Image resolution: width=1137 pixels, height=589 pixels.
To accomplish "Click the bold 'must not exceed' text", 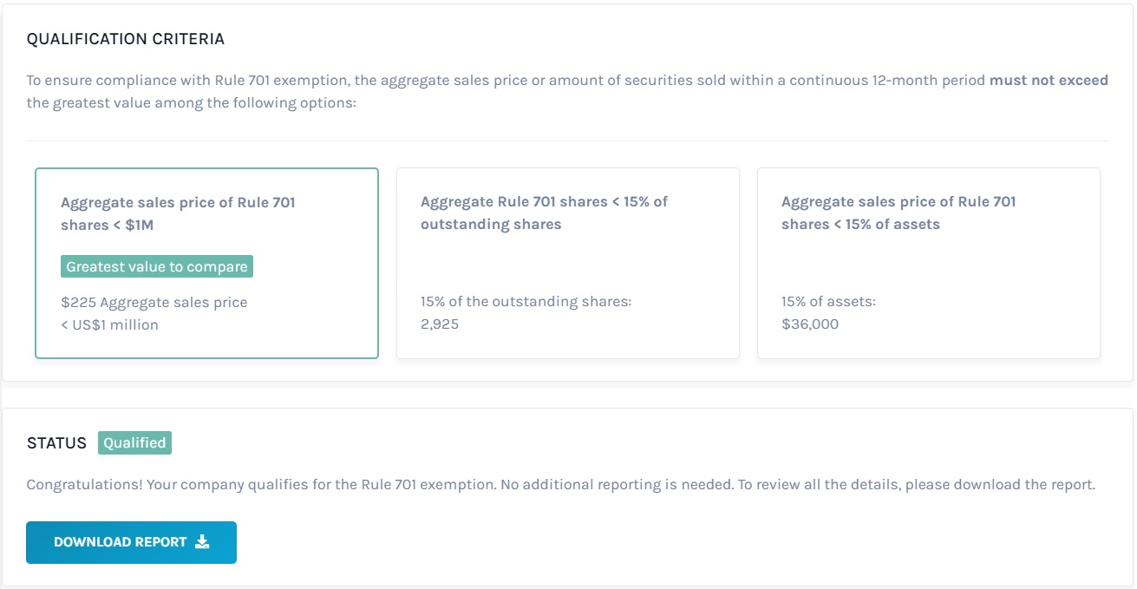I will click(1049, 80).
